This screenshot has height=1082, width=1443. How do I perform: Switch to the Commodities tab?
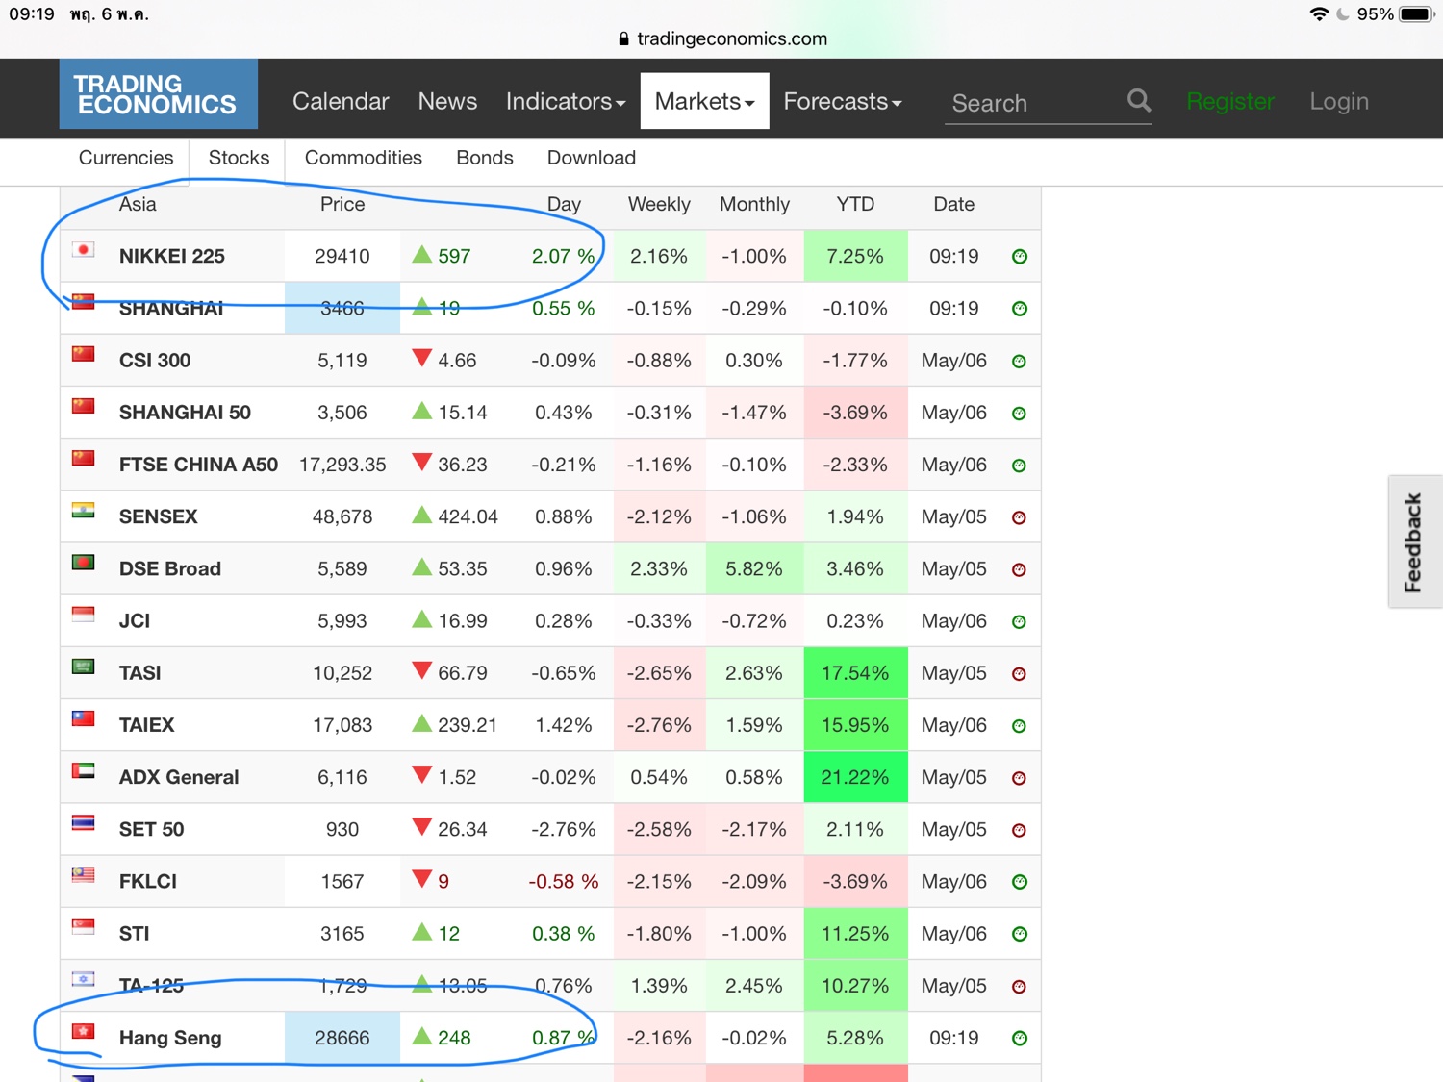(x=364, y=158)
